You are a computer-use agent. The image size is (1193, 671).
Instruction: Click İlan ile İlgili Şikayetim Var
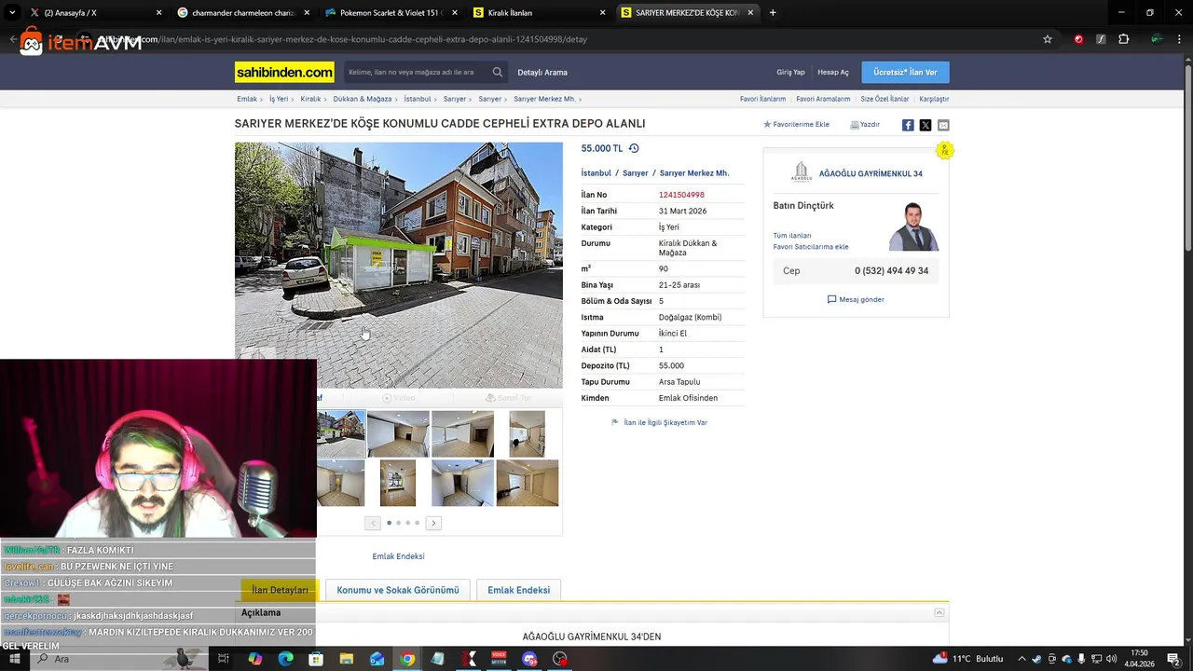coord(659,422)
